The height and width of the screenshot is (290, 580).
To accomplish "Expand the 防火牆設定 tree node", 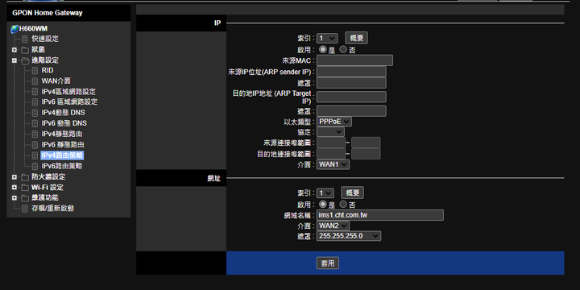I will pos(14,177).
